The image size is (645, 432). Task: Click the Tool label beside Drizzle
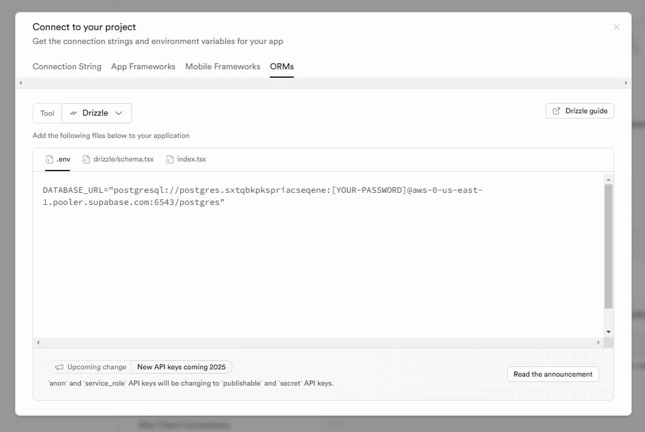47,113
